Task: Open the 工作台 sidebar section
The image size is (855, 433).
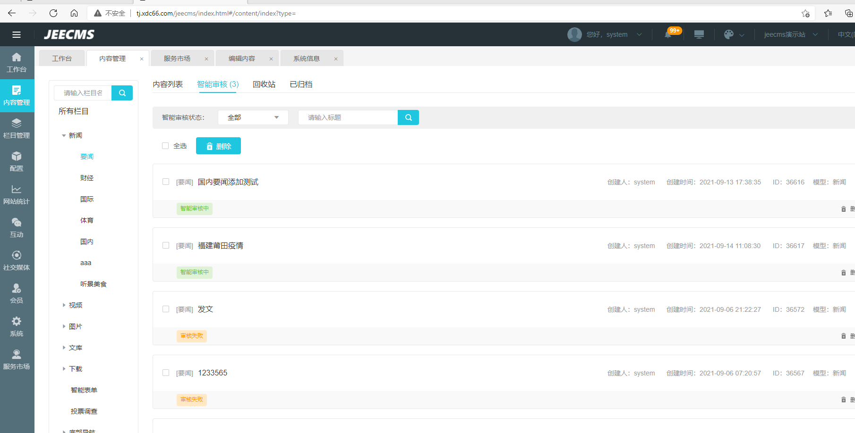Action: coord(17,63)
